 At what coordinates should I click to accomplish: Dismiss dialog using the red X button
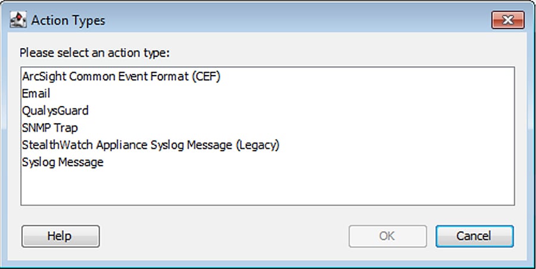pyautogui.click(x=508, y=20)
